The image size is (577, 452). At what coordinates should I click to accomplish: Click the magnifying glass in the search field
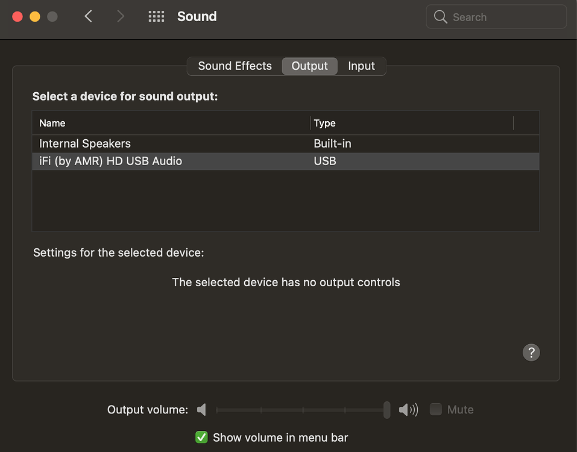click(440, 17)
